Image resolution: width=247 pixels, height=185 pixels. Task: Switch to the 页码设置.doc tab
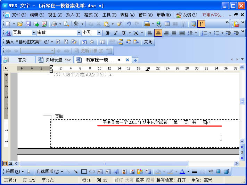(x=55, y=60)
